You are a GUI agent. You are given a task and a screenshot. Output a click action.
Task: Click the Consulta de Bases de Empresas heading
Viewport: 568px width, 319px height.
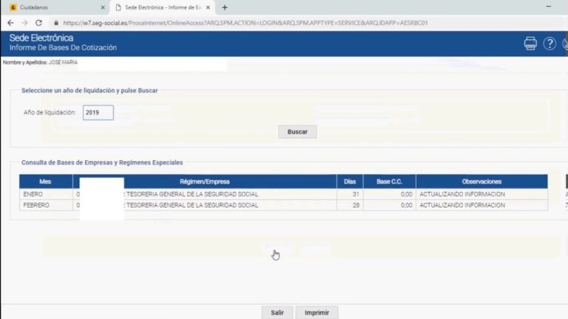pyautogui.click(x=102, y=162)
